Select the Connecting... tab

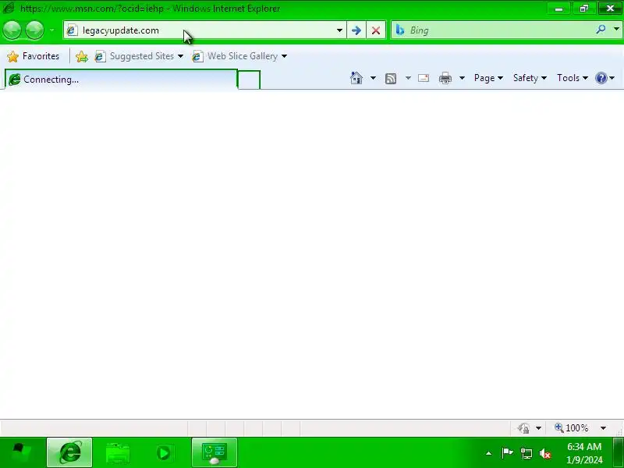[x=121, y=80]
